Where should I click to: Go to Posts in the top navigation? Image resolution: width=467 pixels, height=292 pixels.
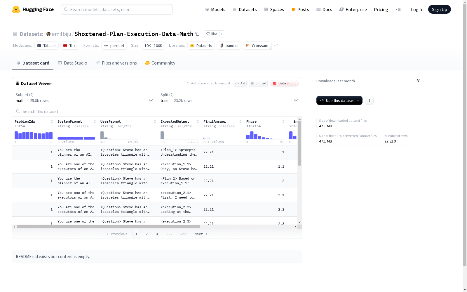pos(300,9)
